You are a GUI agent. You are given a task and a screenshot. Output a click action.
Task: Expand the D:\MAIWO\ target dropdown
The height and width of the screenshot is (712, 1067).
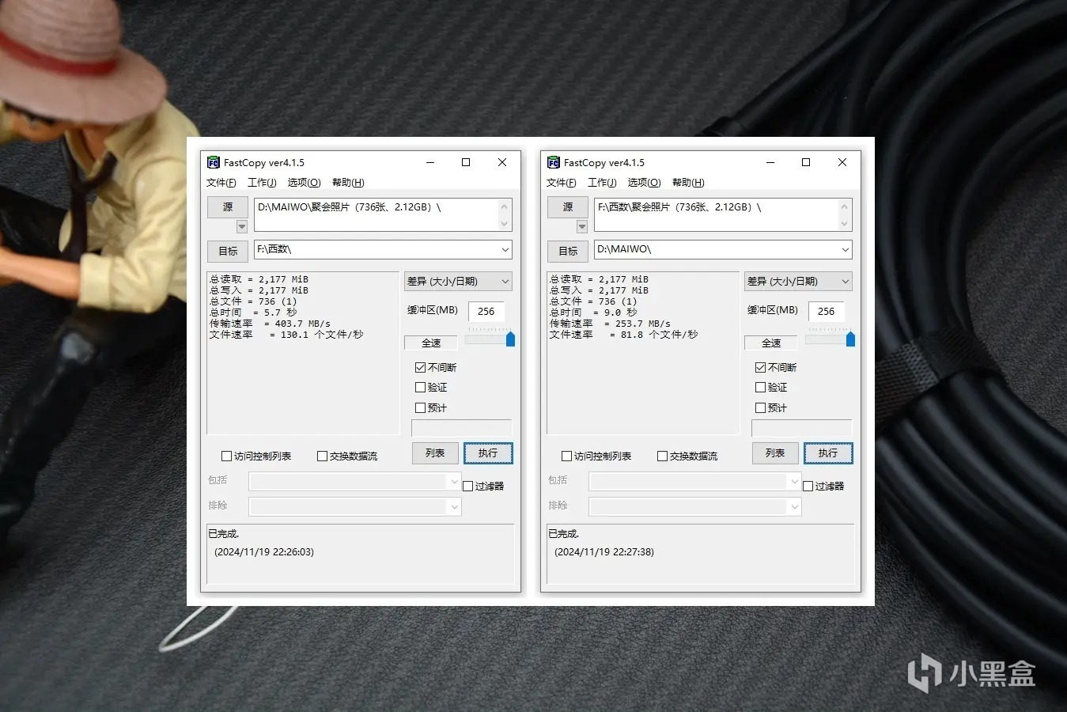845,249
